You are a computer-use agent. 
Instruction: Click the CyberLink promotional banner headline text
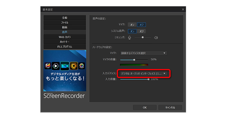click(65, 77)
